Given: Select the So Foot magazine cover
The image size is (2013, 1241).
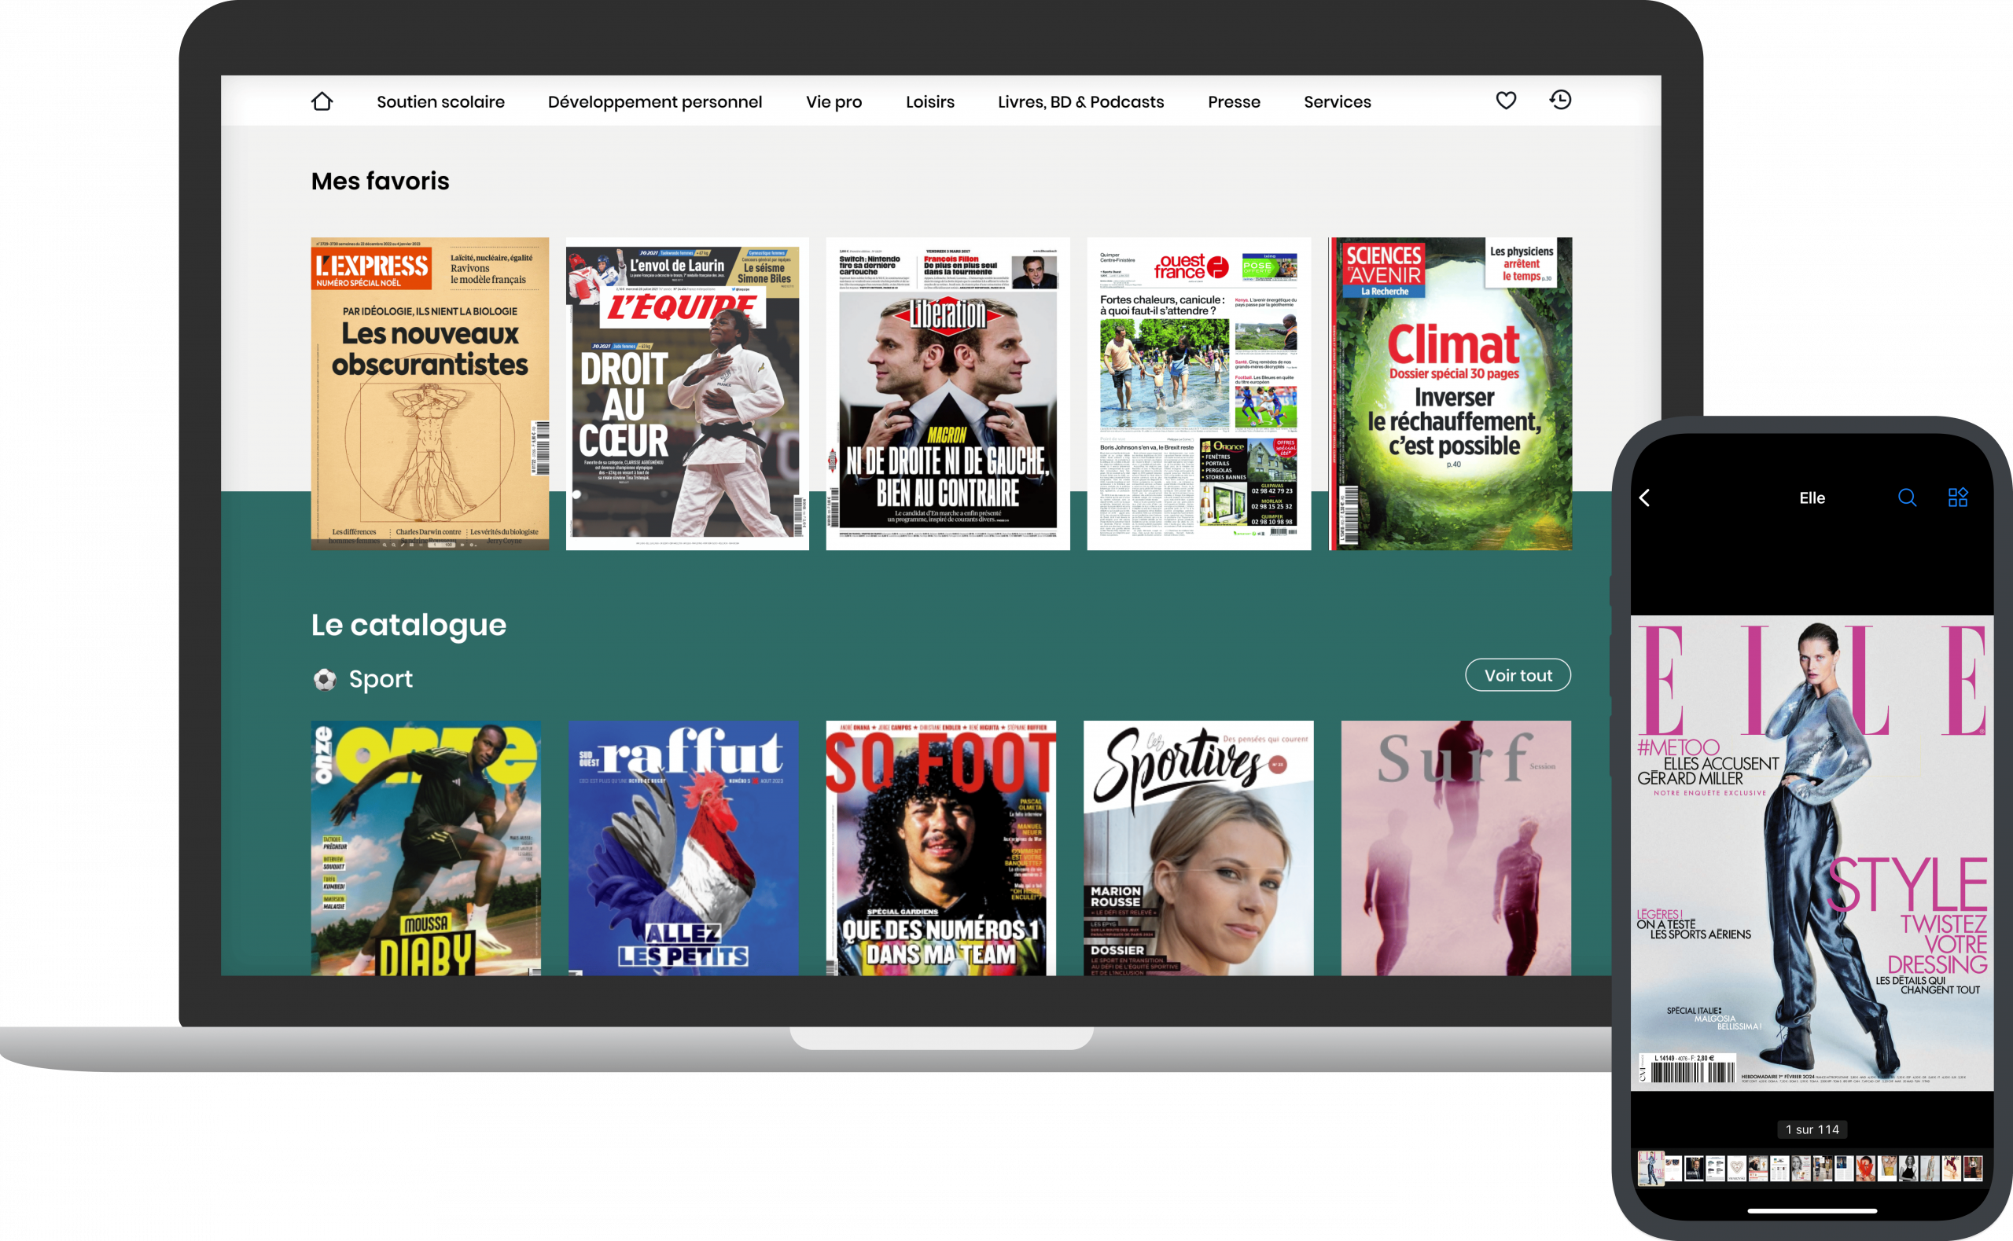Looking at the screenshot, I should (940, 847).
